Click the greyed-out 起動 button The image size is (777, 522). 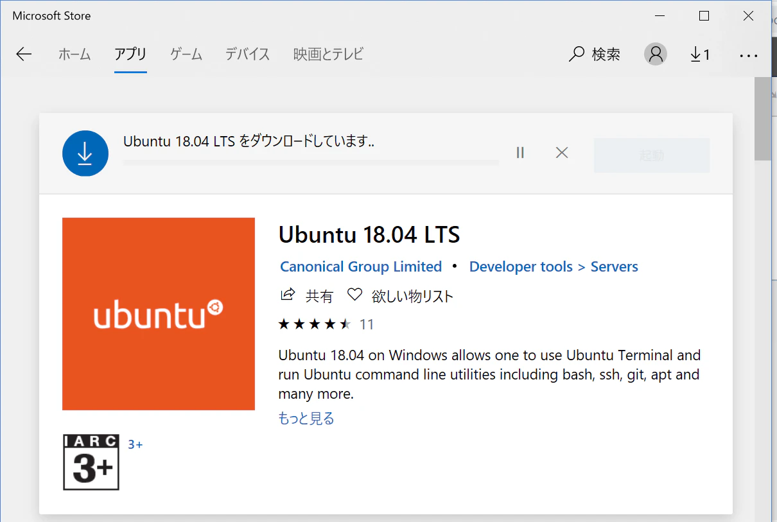pyautogui.click(x=652, y=155)
